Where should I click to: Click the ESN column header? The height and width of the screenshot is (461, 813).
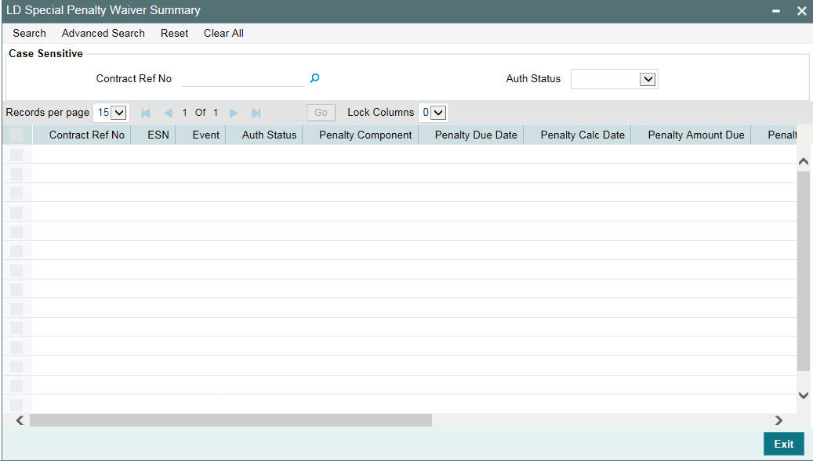coord(154,135)
